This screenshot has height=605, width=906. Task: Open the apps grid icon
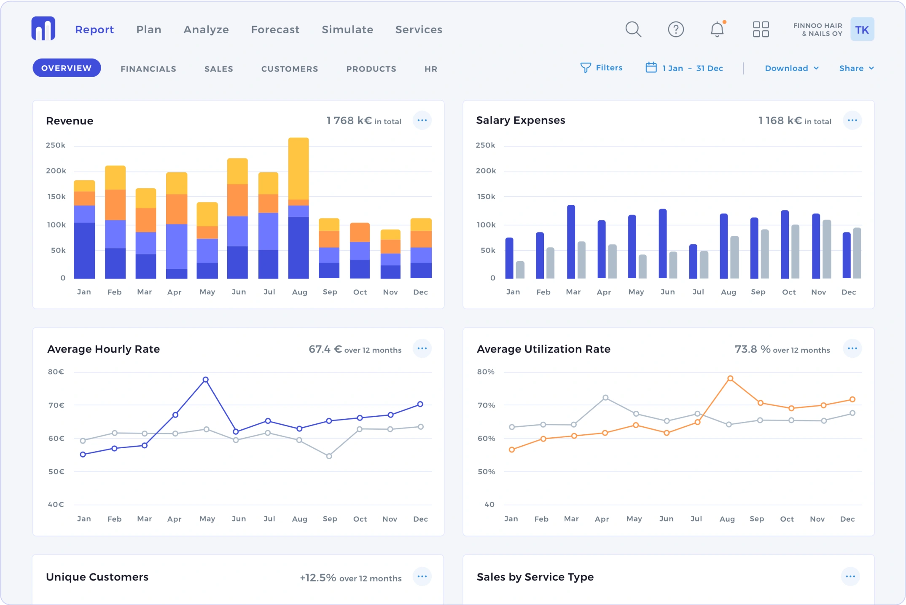click(x=761, y=29)
